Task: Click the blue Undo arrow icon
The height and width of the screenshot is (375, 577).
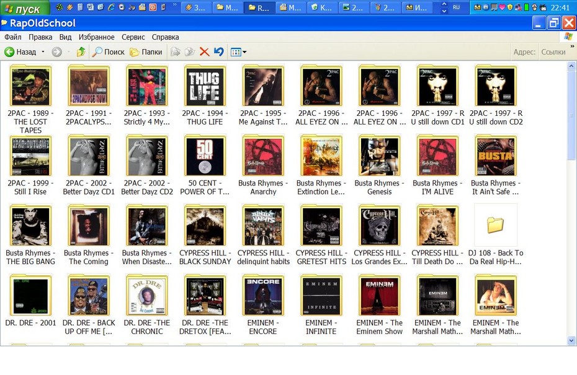Action: tap(219, 52)
